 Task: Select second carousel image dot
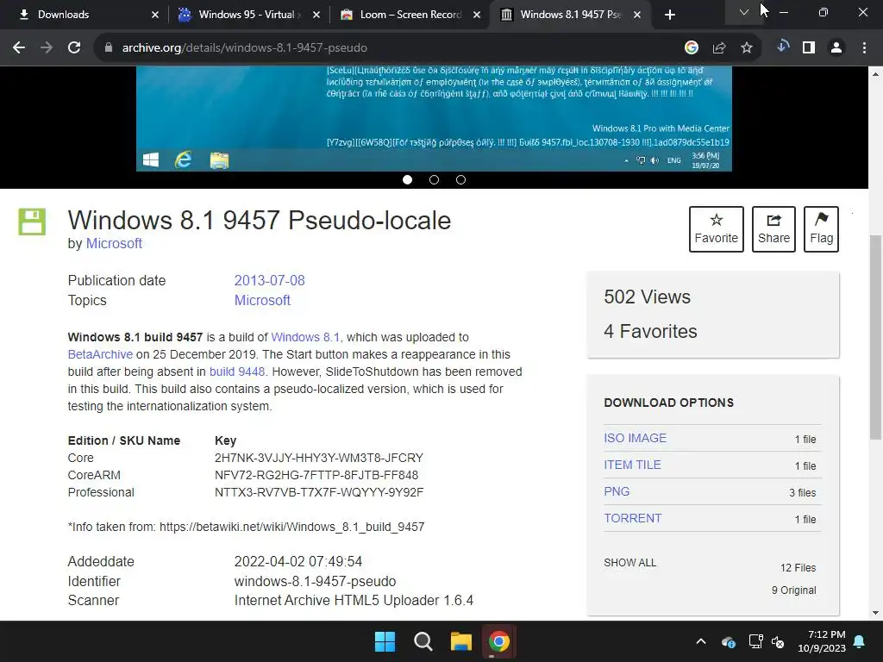click(x=435, y=179)
